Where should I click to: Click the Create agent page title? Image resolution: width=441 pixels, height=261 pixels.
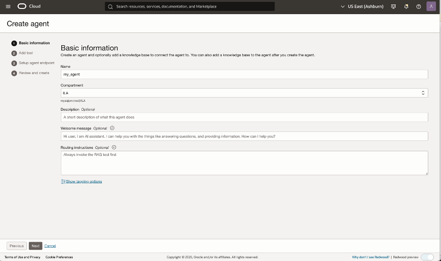pyautogui.click(x=28, y=24)
